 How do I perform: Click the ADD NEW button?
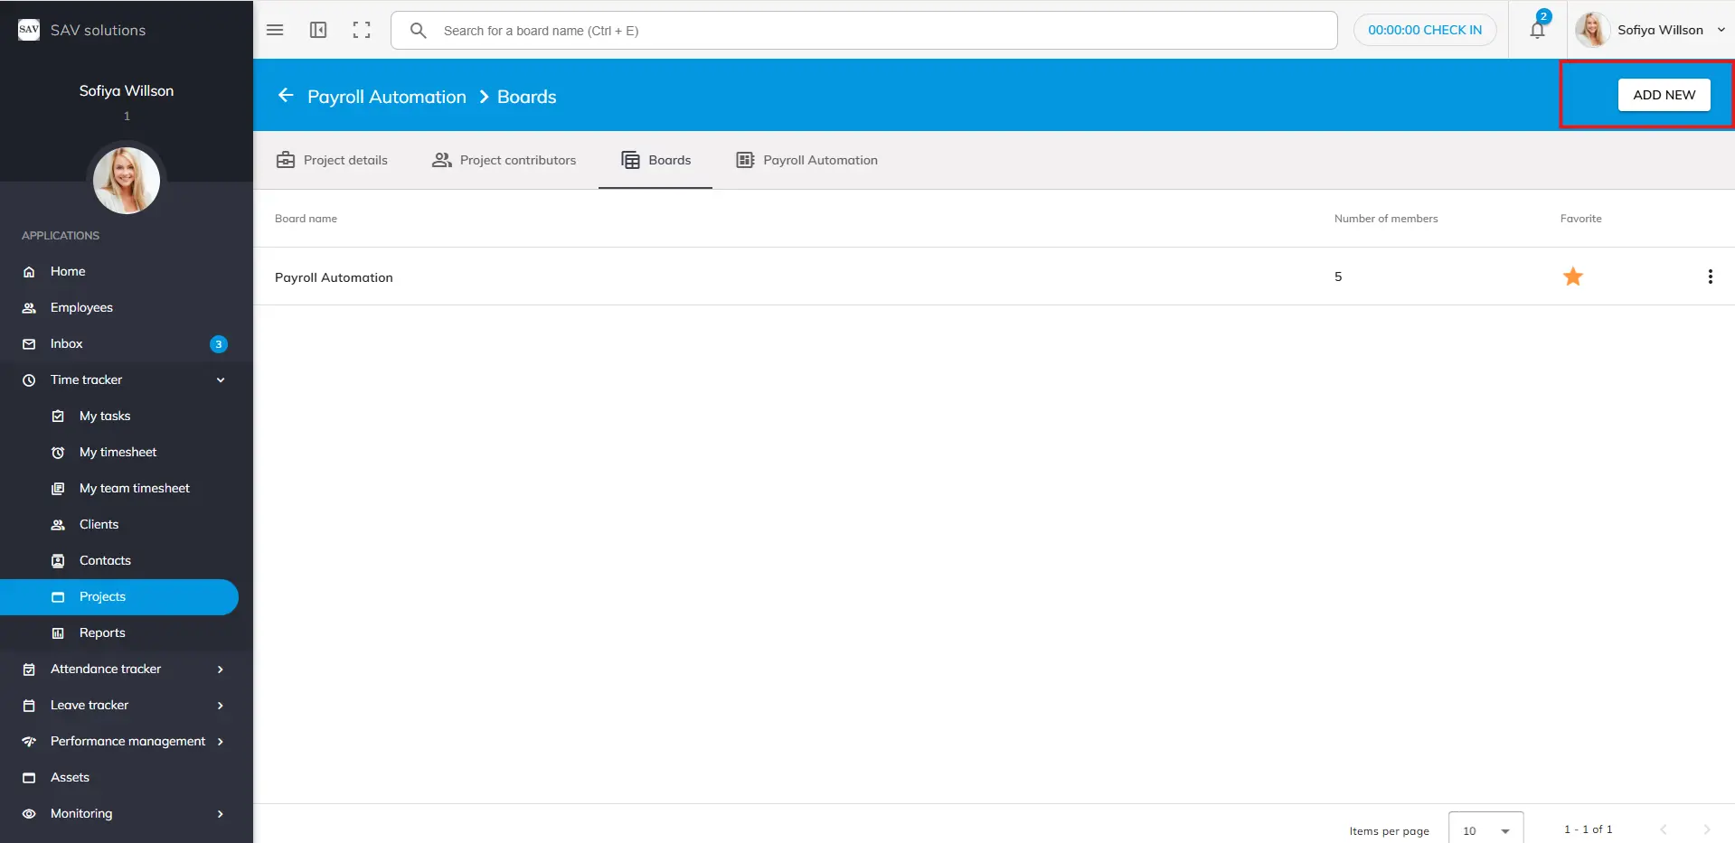coord(1664,95)
